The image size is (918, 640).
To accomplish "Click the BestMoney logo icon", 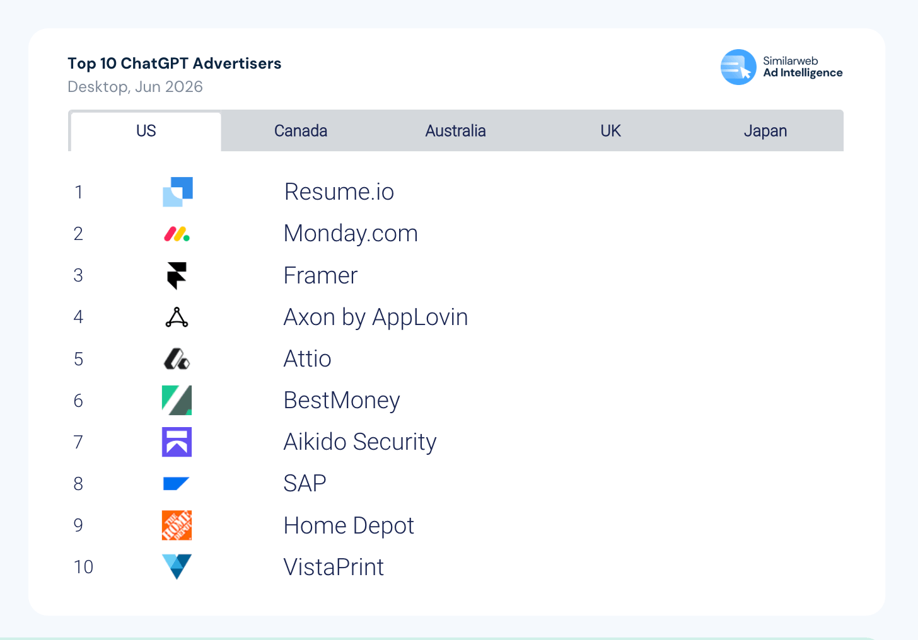I will click(177, 401).
